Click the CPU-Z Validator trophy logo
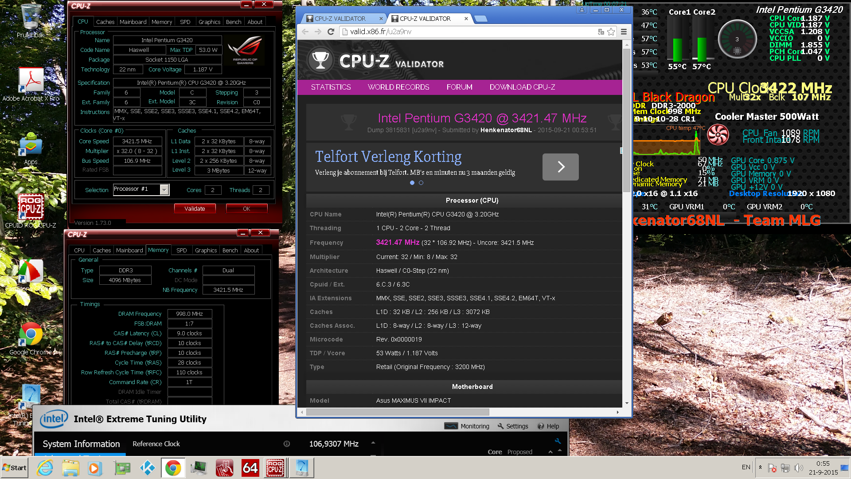The height and width of the screenshot is (479, 851). pos(320,60)
